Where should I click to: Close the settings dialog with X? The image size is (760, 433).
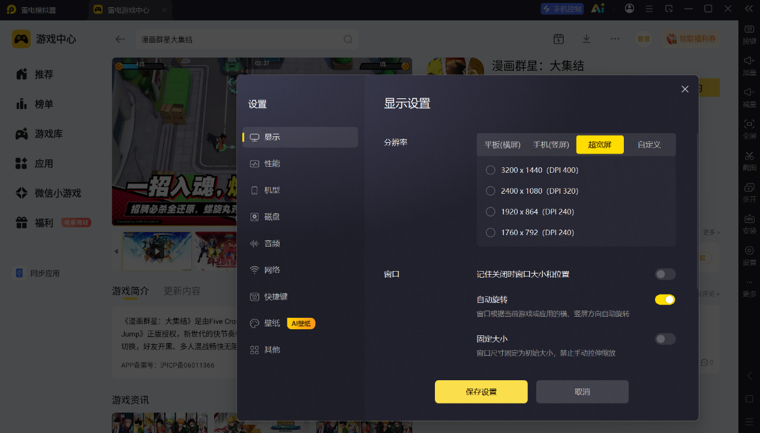click(x=685, y=89)
